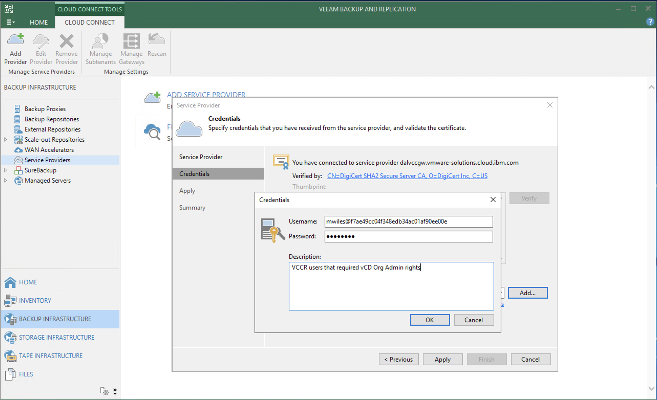The width and height of the screenshot is (657, 400).
Task: Click into the Username field
Action: [x=408, y=221]
